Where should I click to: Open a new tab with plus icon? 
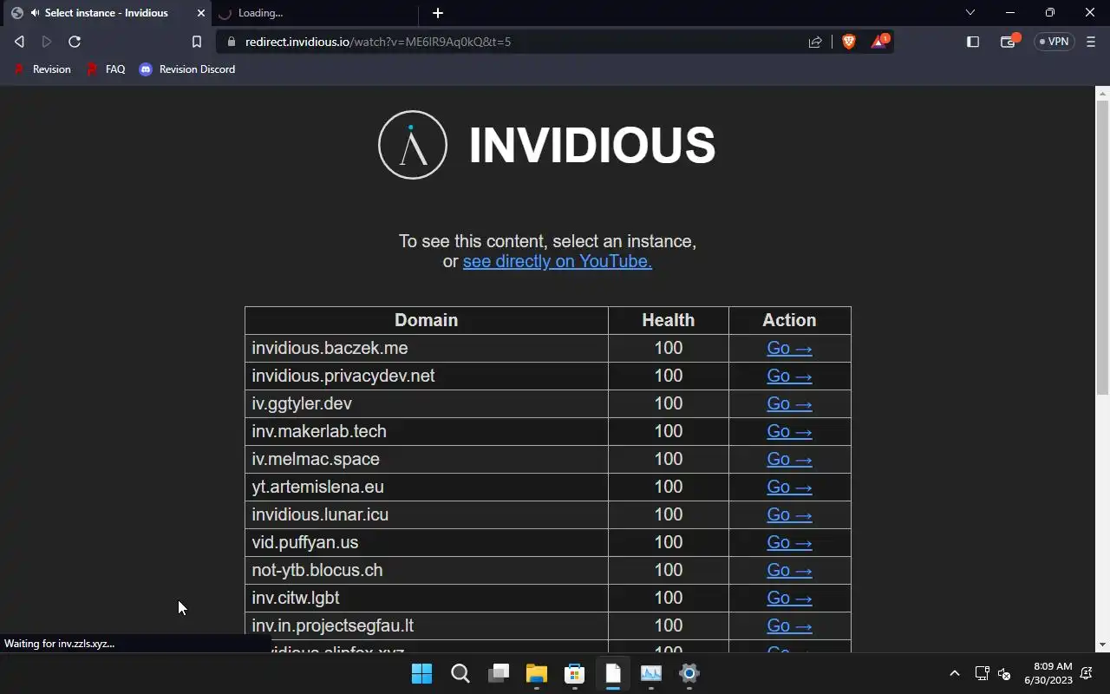tap(438, 13)
